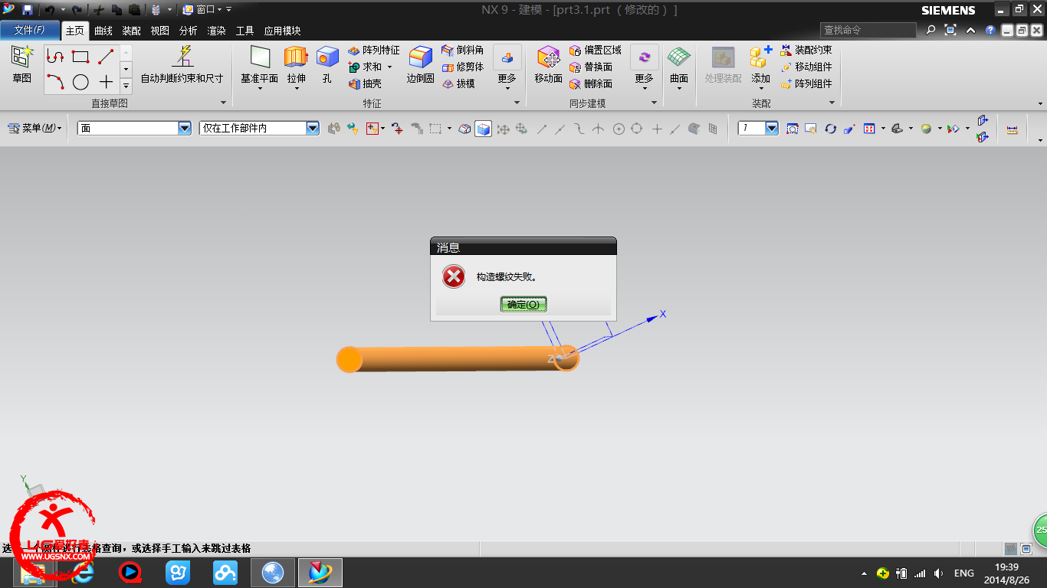Select the circle sketch tool
1047x588 pixels.
click(80, 82)
